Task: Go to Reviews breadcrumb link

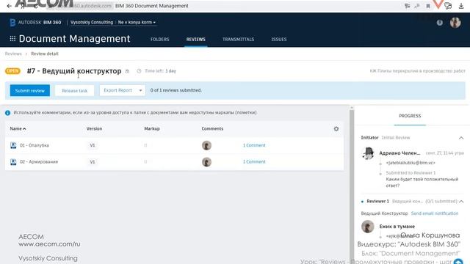Action: tap(13, 54)
